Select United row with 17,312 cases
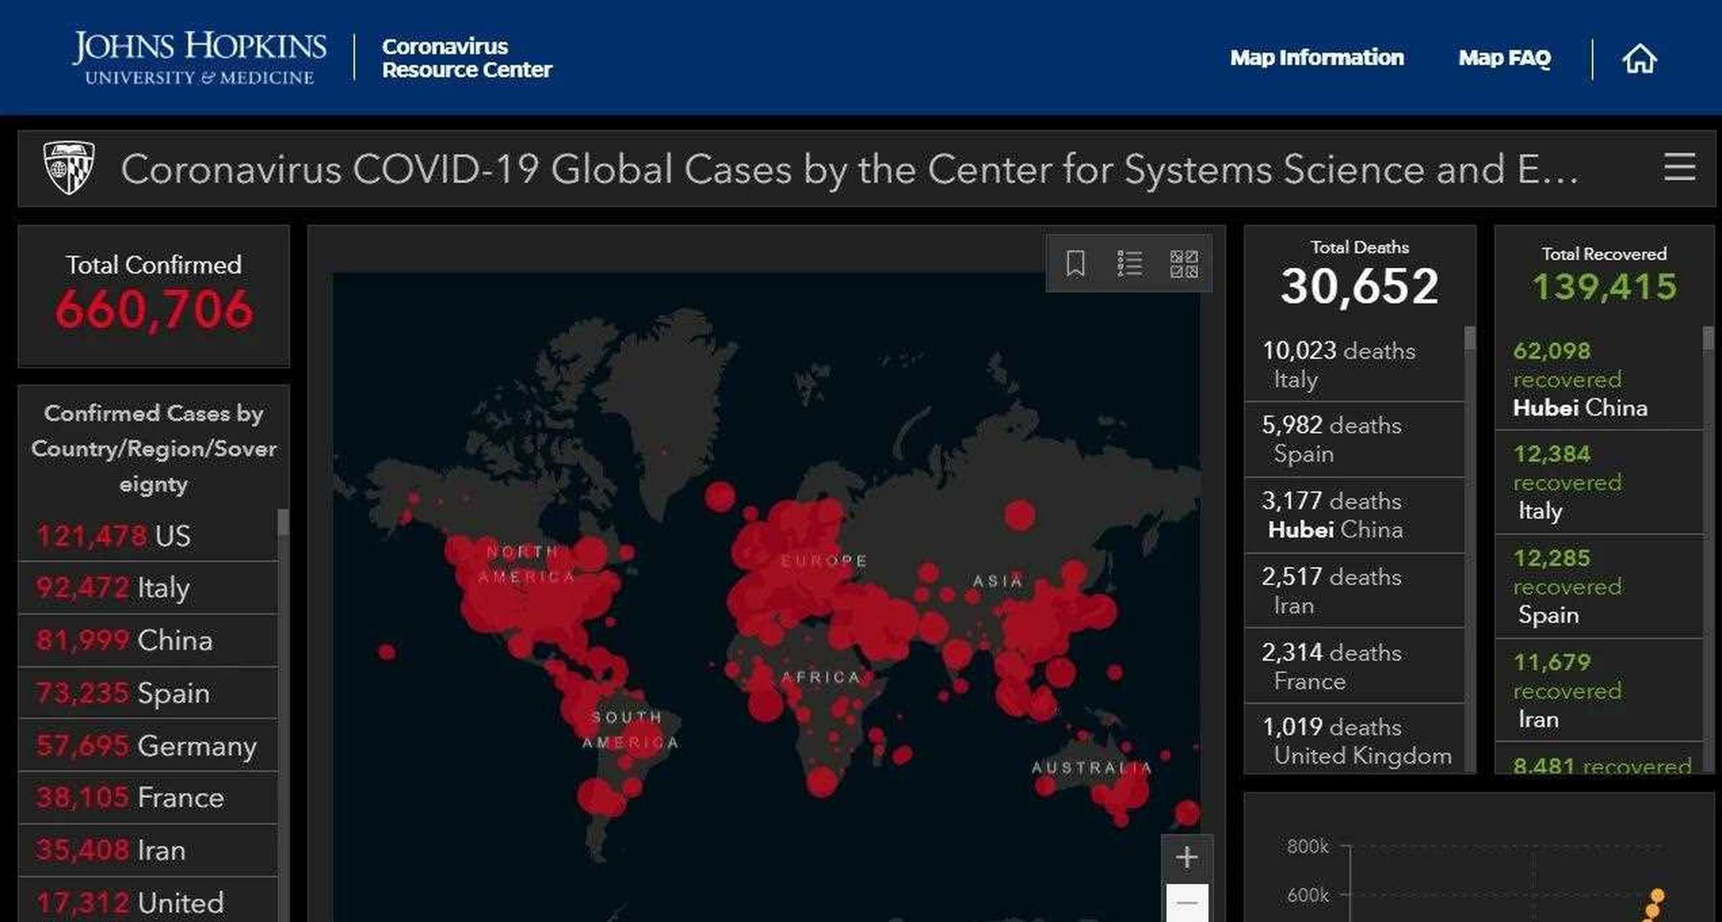 (x=148, y=900)
